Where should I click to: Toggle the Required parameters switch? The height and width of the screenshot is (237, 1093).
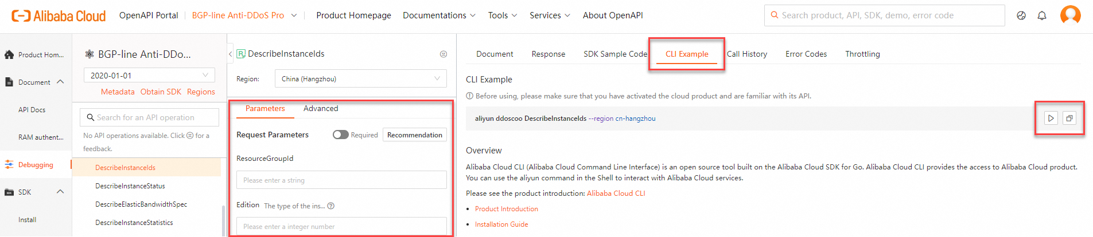pos(341,135)
